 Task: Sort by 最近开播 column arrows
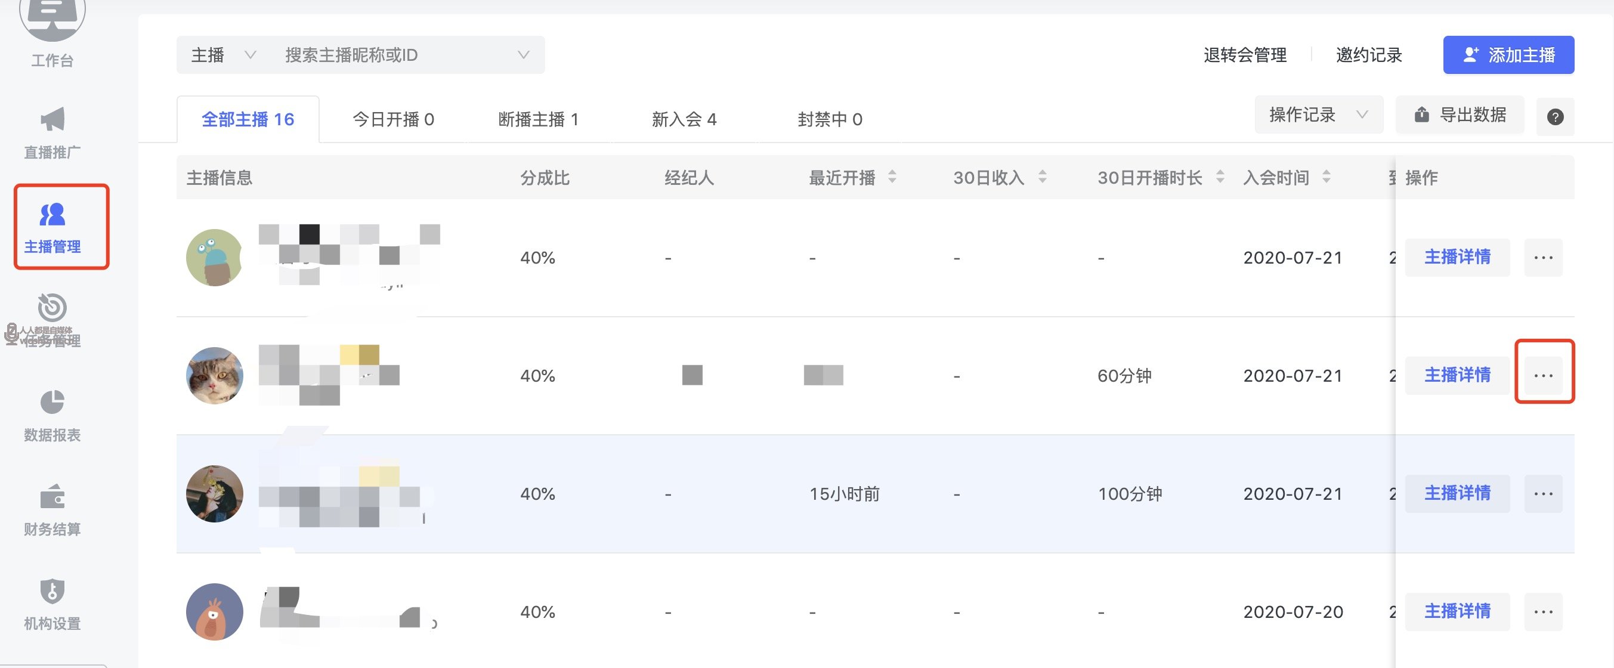(x=892, y=177)
